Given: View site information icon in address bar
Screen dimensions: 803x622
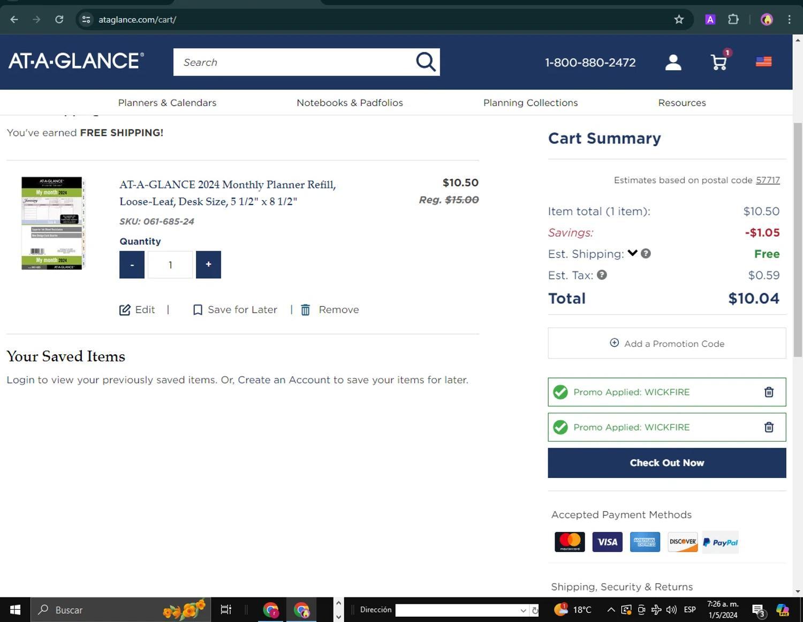Looking at the screenshot, I should coord(86,20).
